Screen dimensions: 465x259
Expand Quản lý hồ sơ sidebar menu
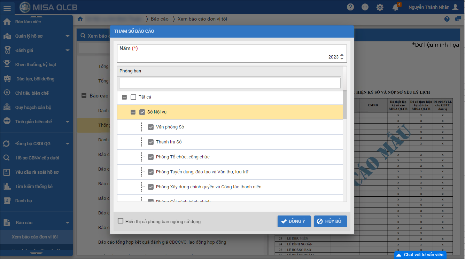pos(68,36)
